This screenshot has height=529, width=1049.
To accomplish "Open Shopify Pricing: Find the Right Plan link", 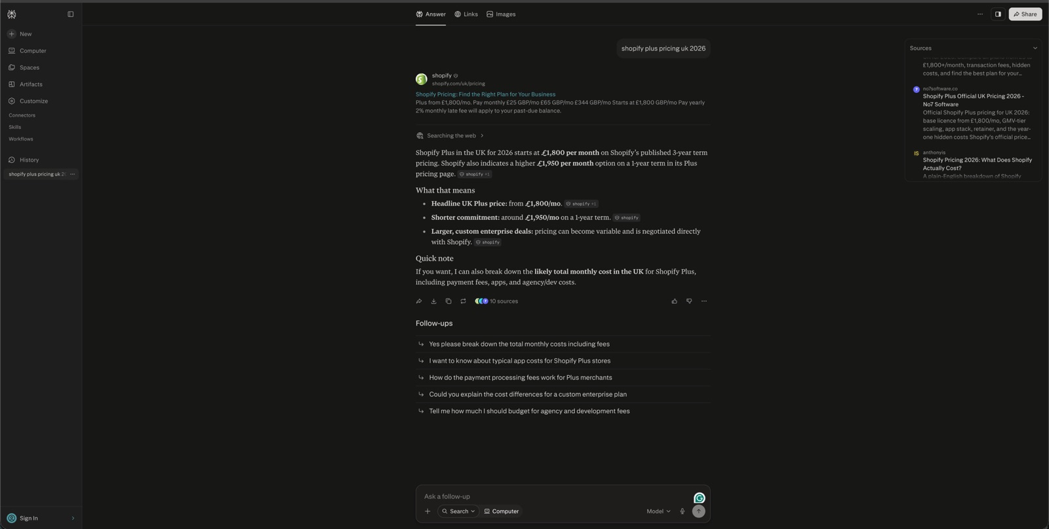I will [x=485, y=94].
